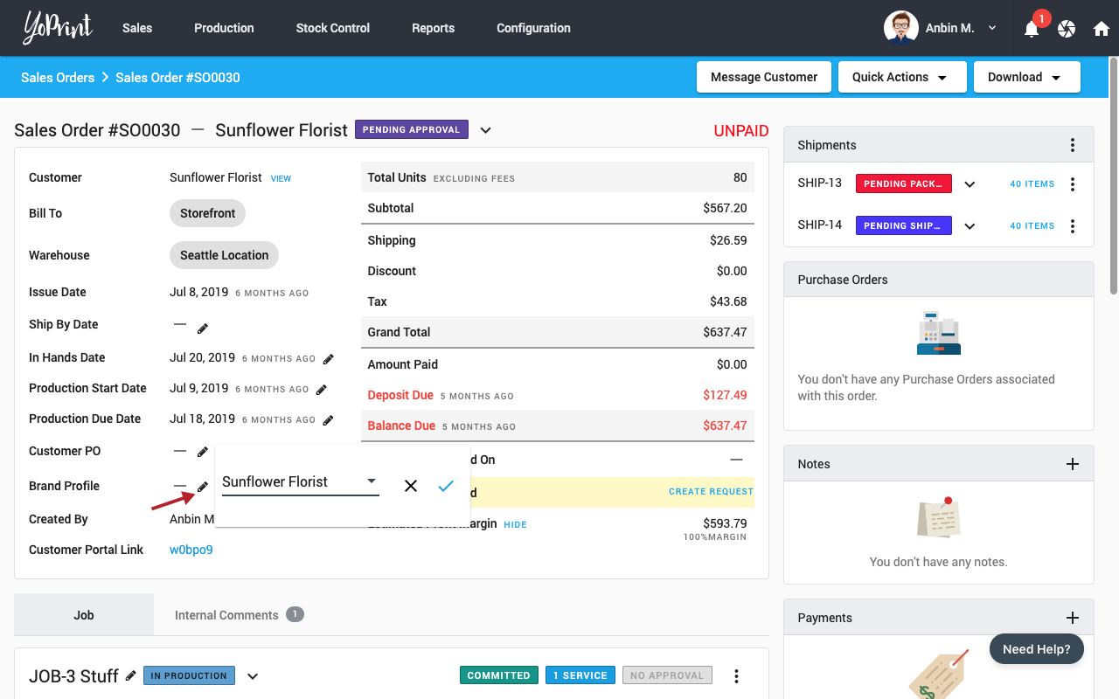Click the 1 Service badge
1119x699 pixels.
580,675
